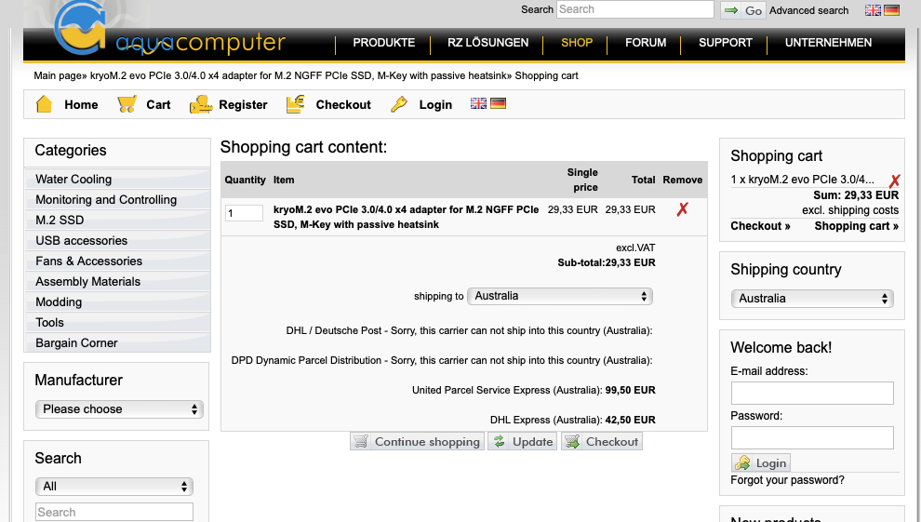Click 'Shopping cart' breadcrumb link

tap(546, 75)
